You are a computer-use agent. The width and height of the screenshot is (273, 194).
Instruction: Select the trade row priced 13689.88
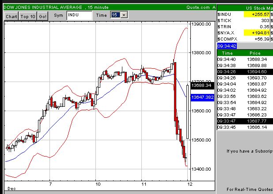245,66
